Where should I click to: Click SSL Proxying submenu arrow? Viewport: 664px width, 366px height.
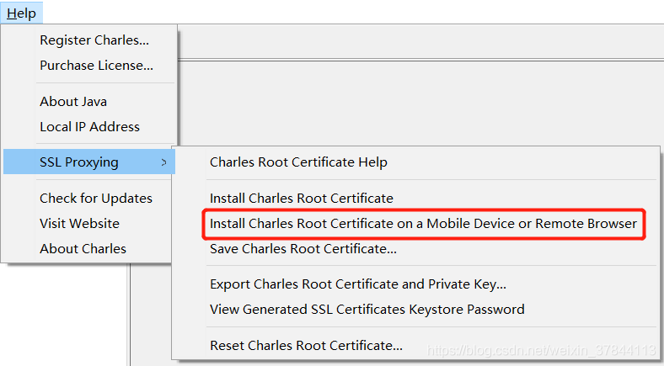click(x=163, y=162)
